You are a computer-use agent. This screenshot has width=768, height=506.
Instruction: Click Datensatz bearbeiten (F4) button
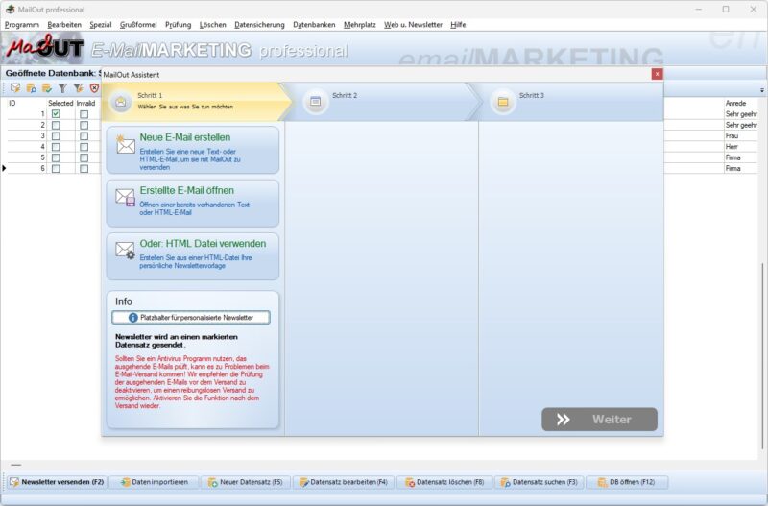[344, 482]
